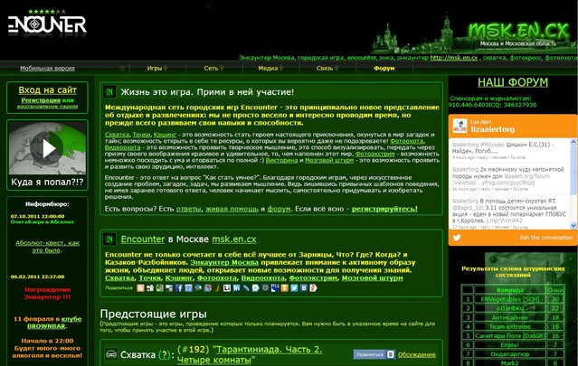Share via the Delicious checkered icon

click(169, 288)
